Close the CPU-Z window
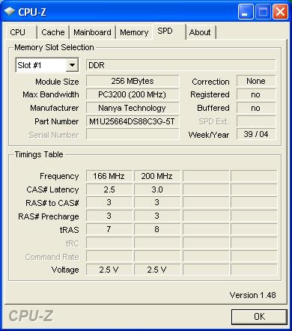The image size is (292, 331). tap(280, 12)
